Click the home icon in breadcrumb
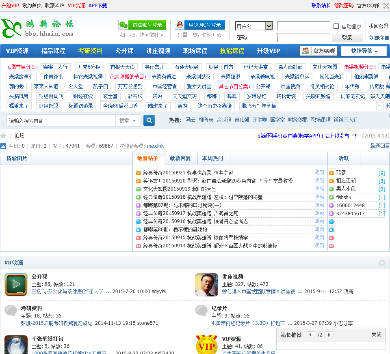390x354 pixels. (x=4, y=136)
